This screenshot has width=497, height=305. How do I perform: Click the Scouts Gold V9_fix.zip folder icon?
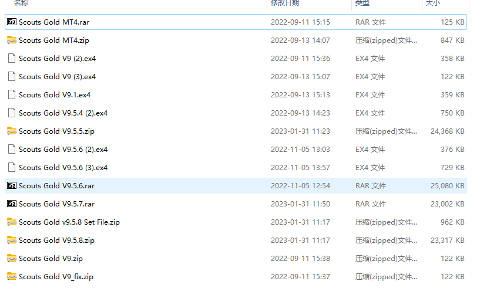coord(12,276)
